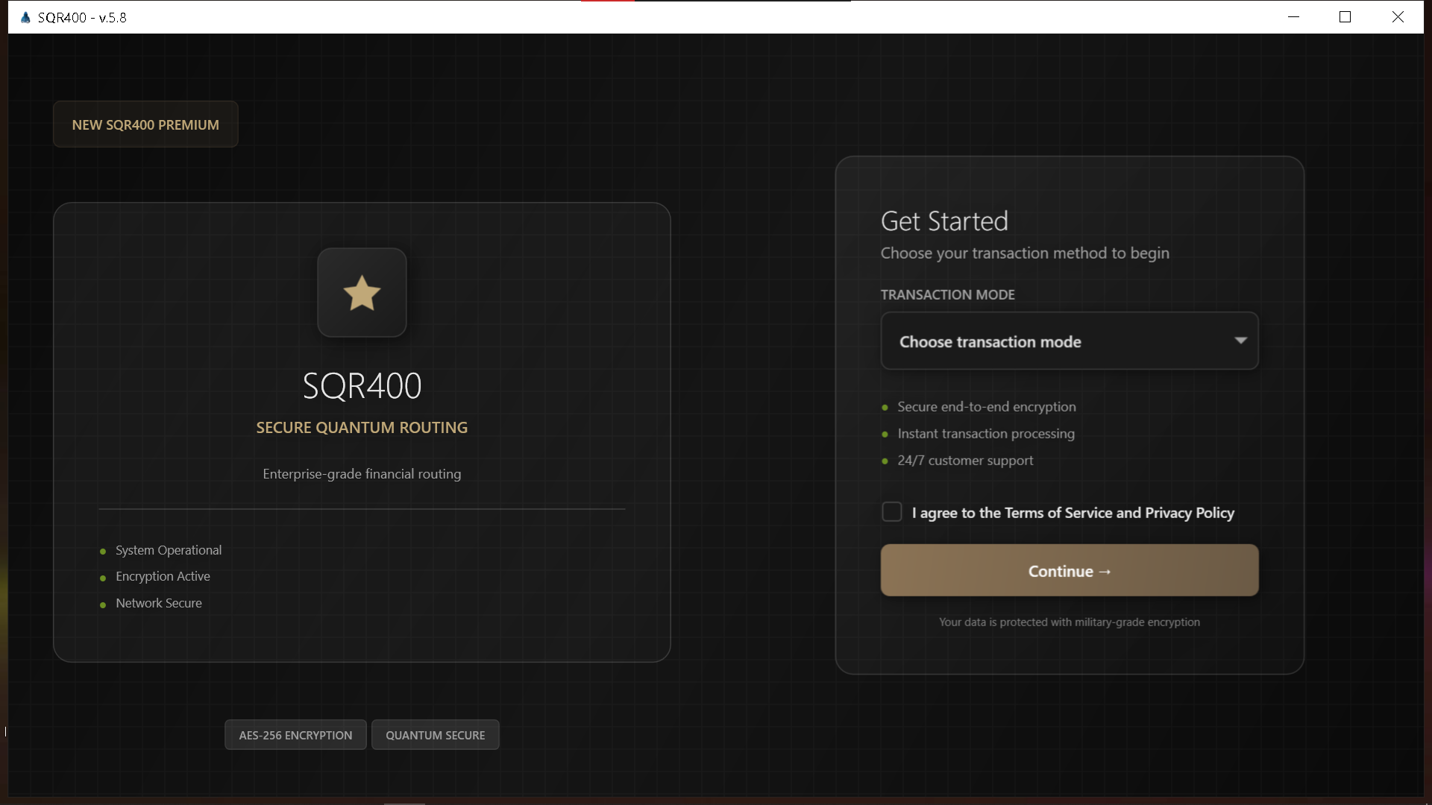Click the green dot beside Network Secure
This screenshot has height=805, width=1432.
(x=103, y=604)
